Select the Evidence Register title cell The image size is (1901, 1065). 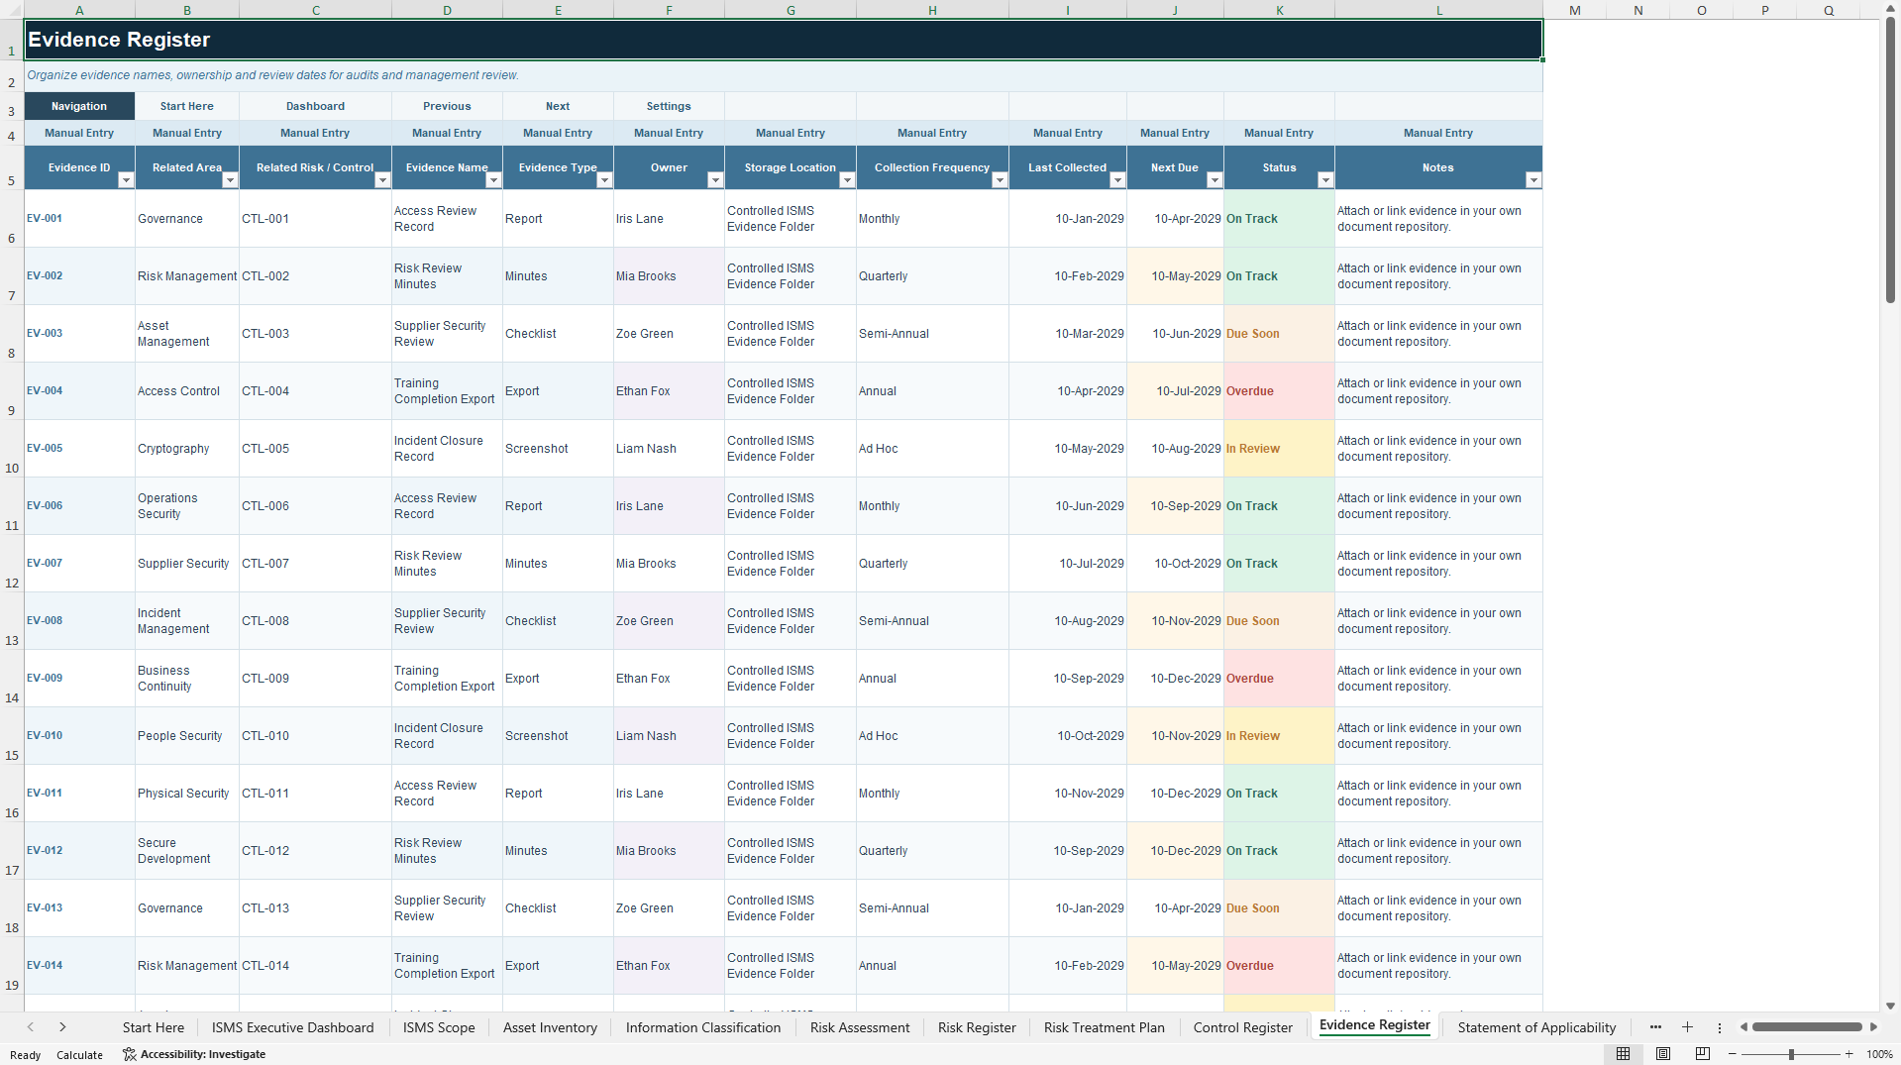[x=784, y=40]
